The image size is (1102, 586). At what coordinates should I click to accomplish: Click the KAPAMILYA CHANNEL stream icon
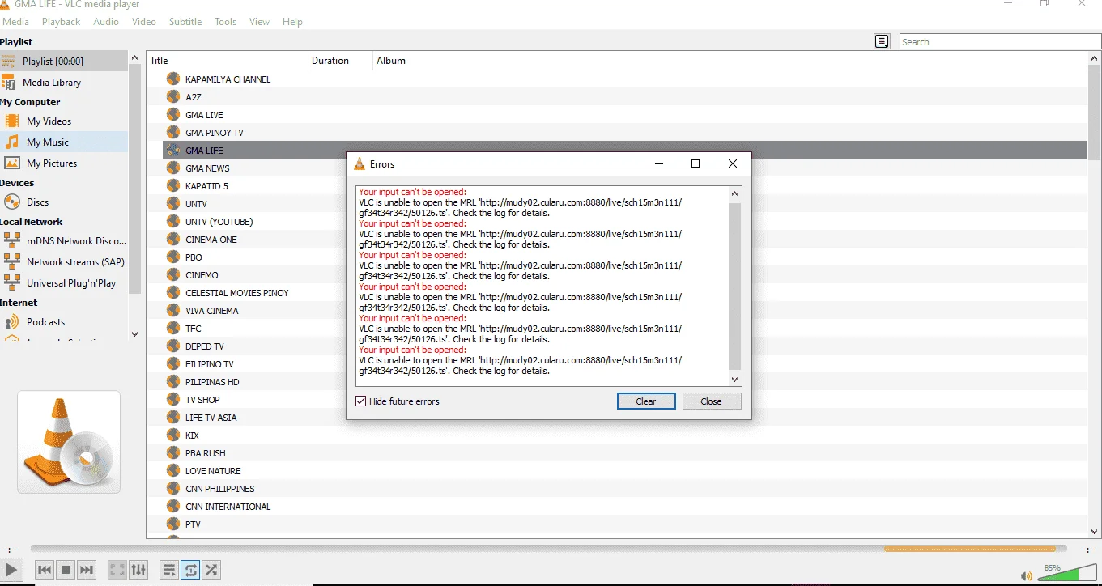(172, 79)
